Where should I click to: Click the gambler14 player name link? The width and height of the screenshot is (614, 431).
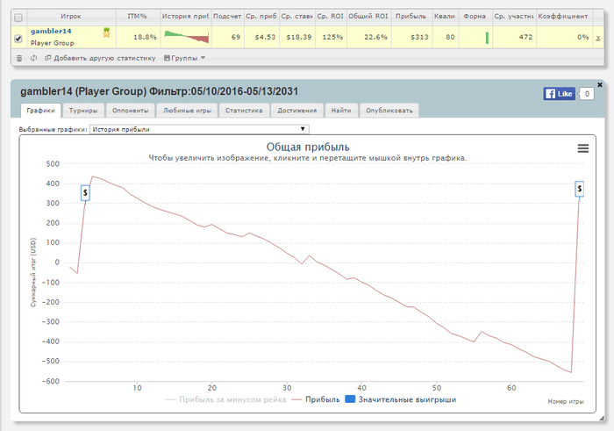tap(51, 31)
